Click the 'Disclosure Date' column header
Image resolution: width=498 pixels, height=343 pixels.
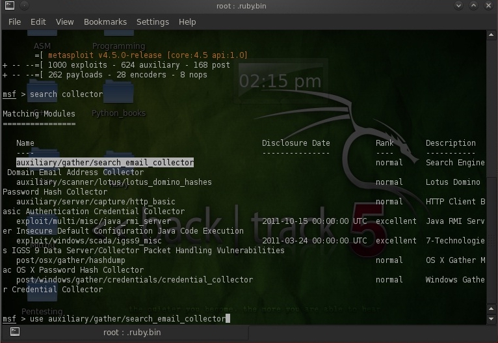(x=296, y=143)
